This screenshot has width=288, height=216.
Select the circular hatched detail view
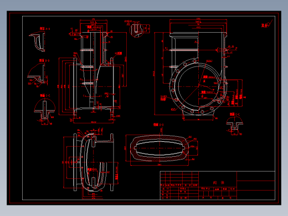[136, 30]
